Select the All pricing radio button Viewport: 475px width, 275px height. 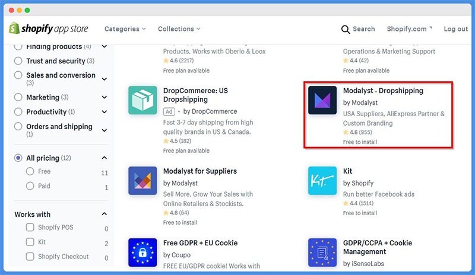18,158
